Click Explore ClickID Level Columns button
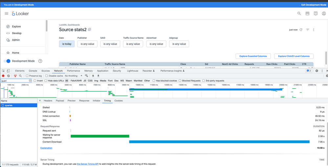The height and width of the screenshot is (167, 328). tap(294, 56)
